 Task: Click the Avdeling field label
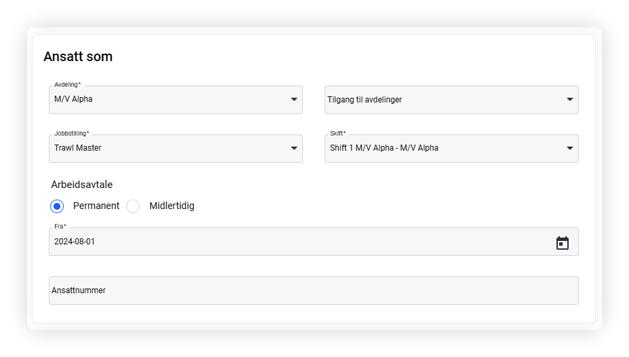[x=67, y=84]
